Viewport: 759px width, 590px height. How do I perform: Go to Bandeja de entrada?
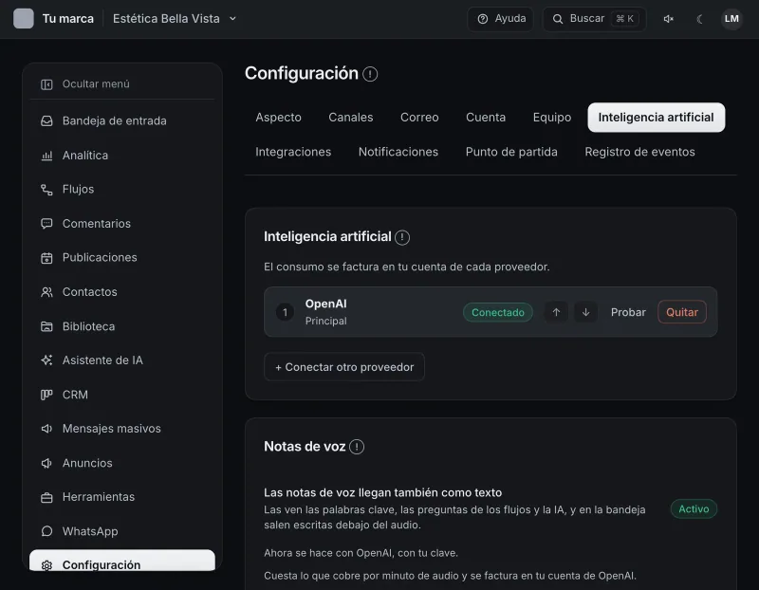tap(122, 121)
